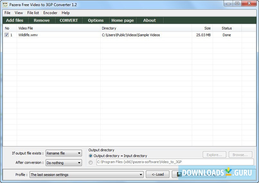Viewport: 259px width, 183px height.
Task: Open the Help menu
Action: pyautogui.click(x=66, y=13)
